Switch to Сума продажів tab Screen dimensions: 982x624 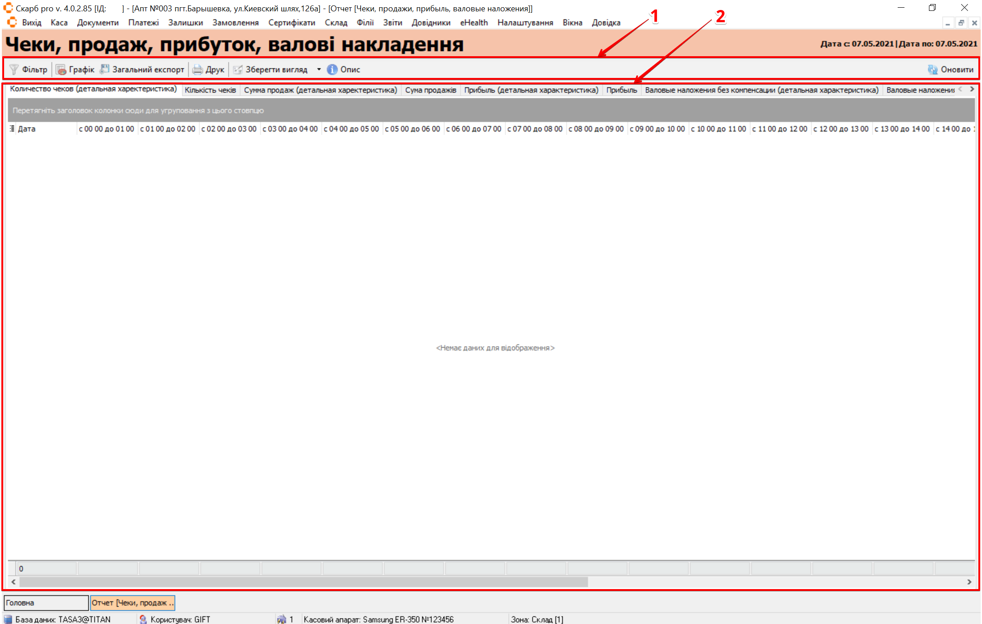(x=430, y=90)
